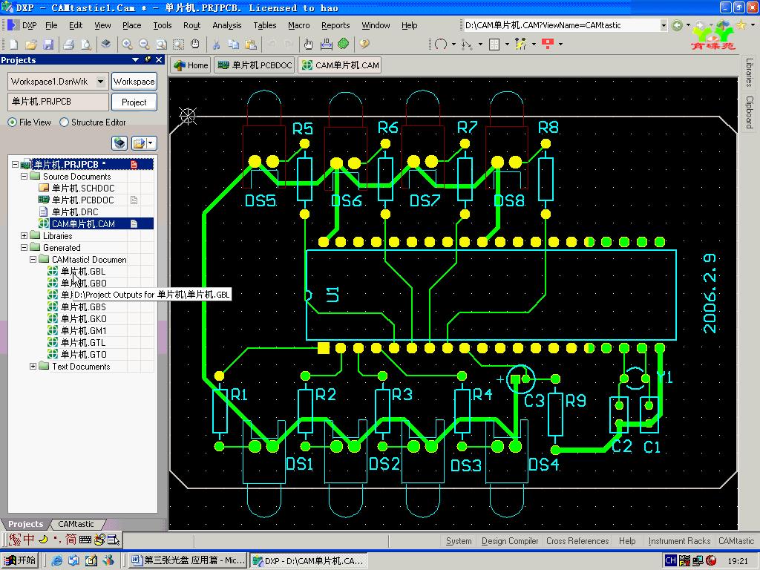
Task: Click the Project button
Action: click(134, 102)
